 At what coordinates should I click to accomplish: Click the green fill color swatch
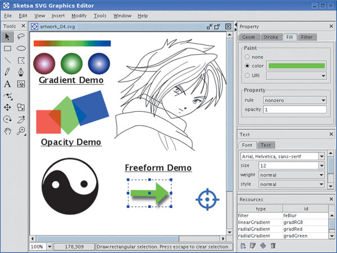(297, 66)
